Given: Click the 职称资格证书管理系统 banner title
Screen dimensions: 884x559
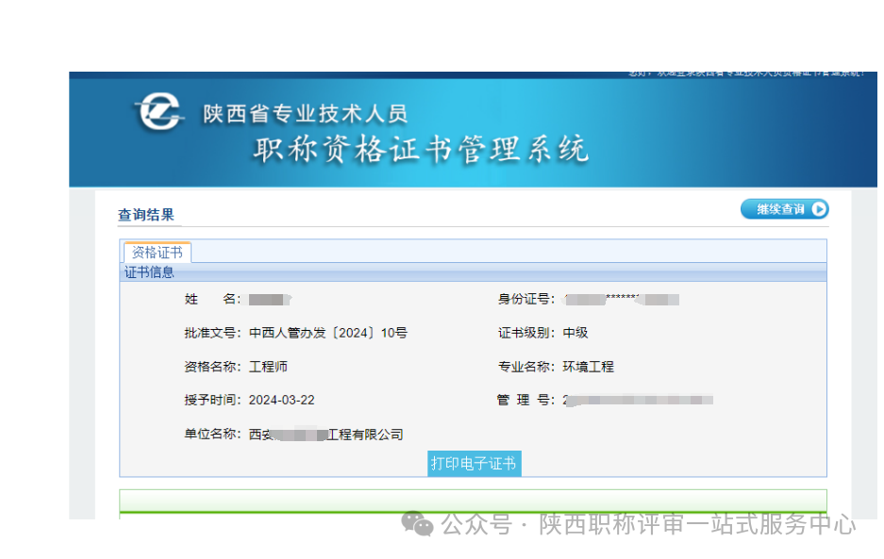Looking at the screenshot, I should pos(421,150).
